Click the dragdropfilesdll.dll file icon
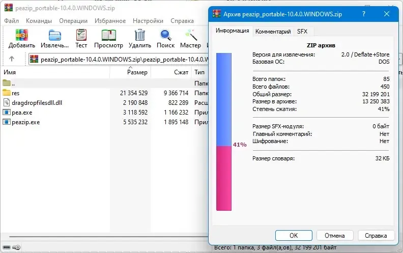 pos(7,103)
